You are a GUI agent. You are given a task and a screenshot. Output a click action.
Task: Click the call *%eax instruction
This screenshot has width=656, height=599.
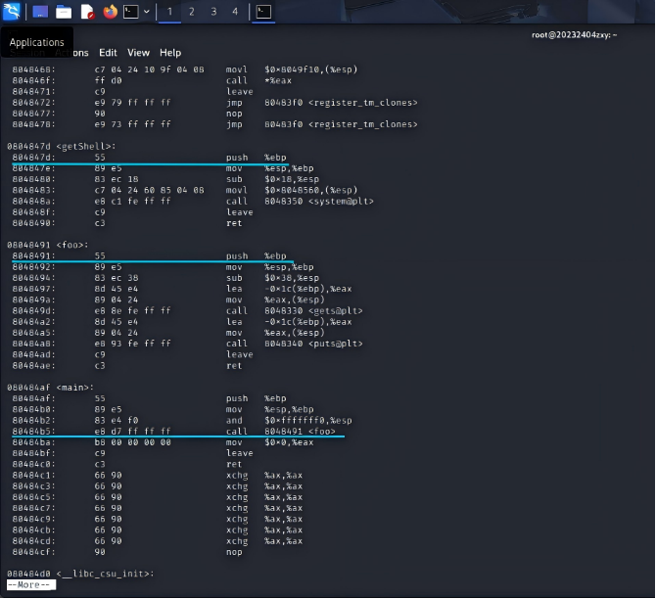click(x=258, y=80)
